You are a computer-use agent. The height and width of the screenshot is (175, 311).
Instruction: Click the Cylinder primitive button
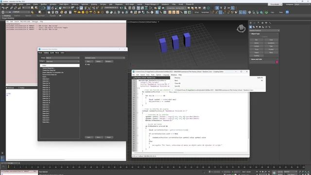click(257, 46)
